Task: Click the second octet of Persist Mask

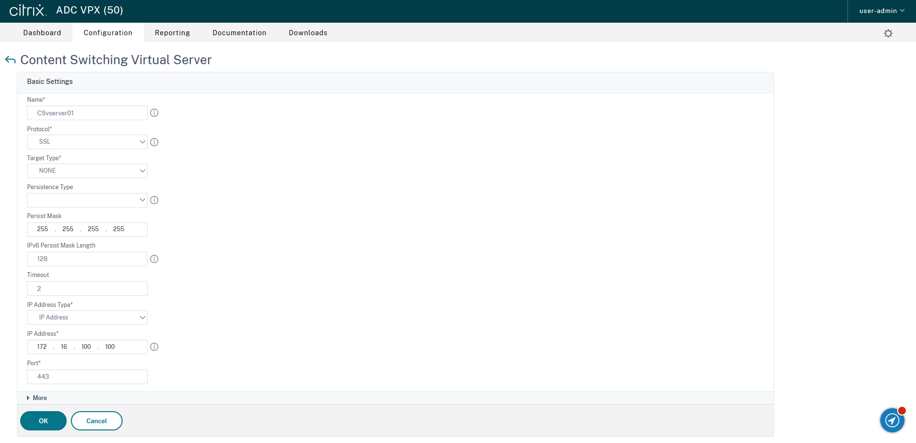Action: point(68,229)
